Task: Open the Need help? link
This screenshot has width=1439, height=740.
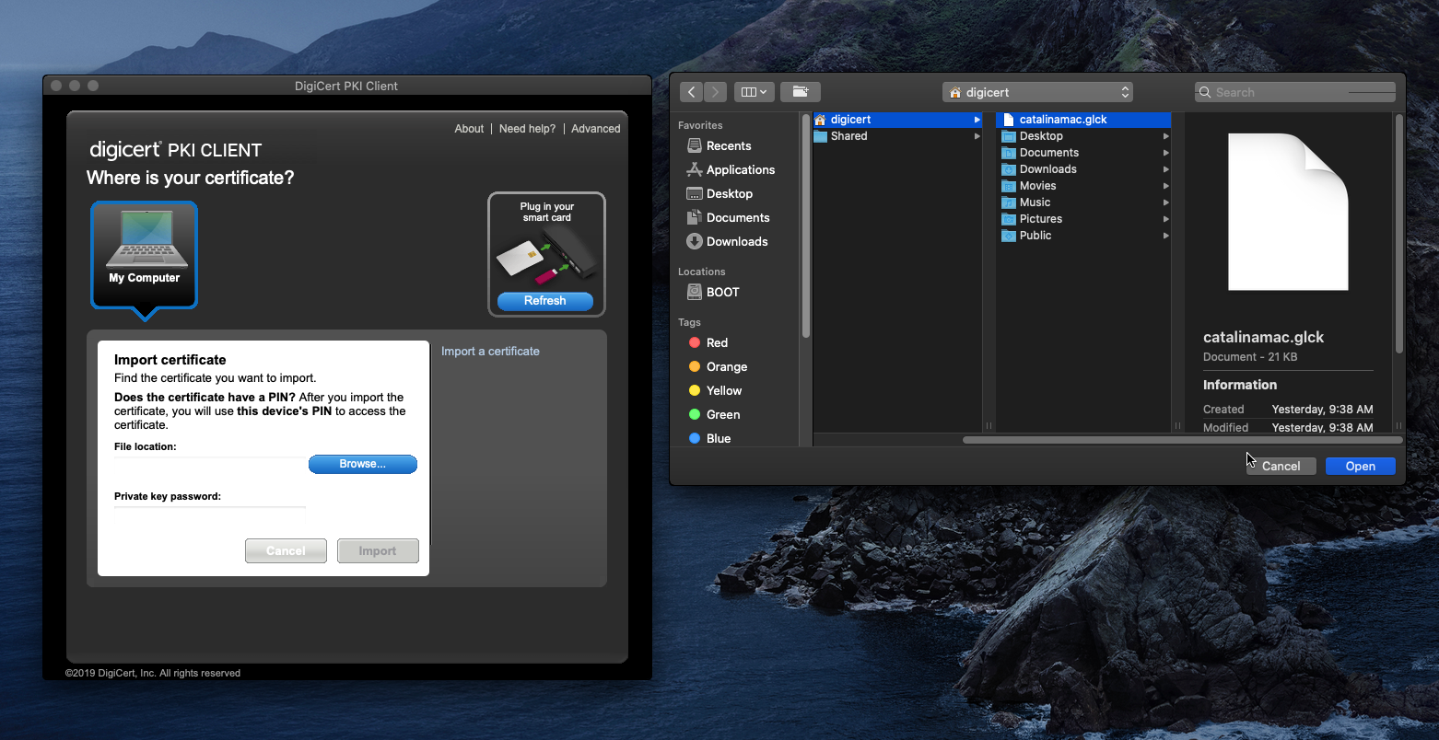Action: pos(527,129)
